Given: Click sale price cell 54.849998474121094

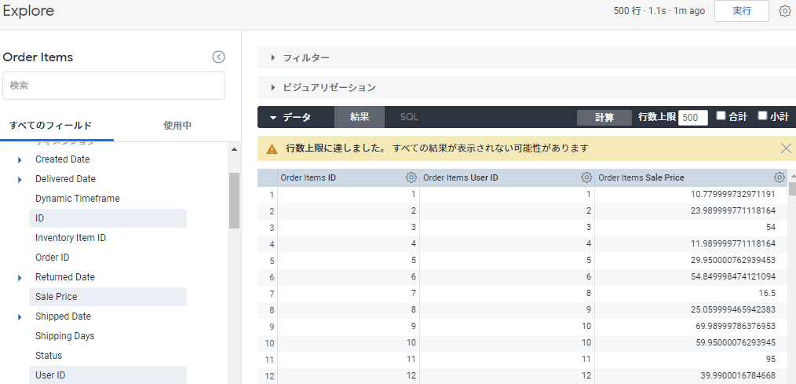Looking at the screenshot, I should pyautogui.click(x=692, y=277).
